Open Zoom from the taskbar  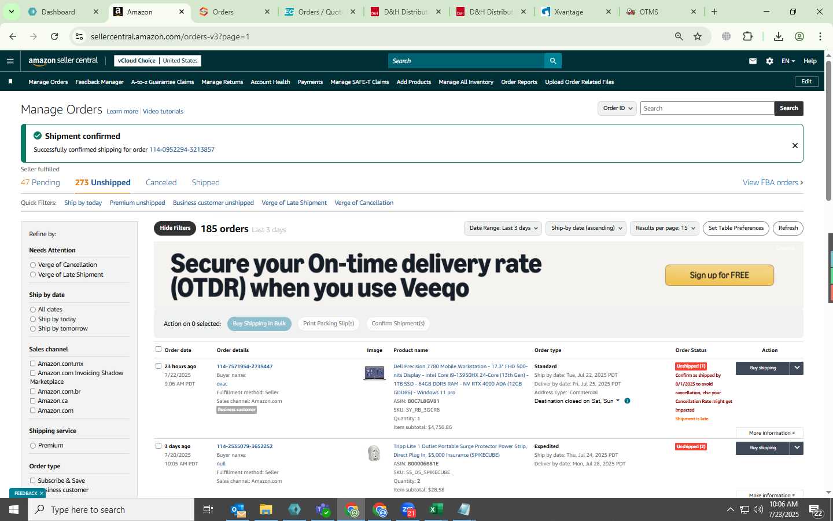click(x=408, y=509)
